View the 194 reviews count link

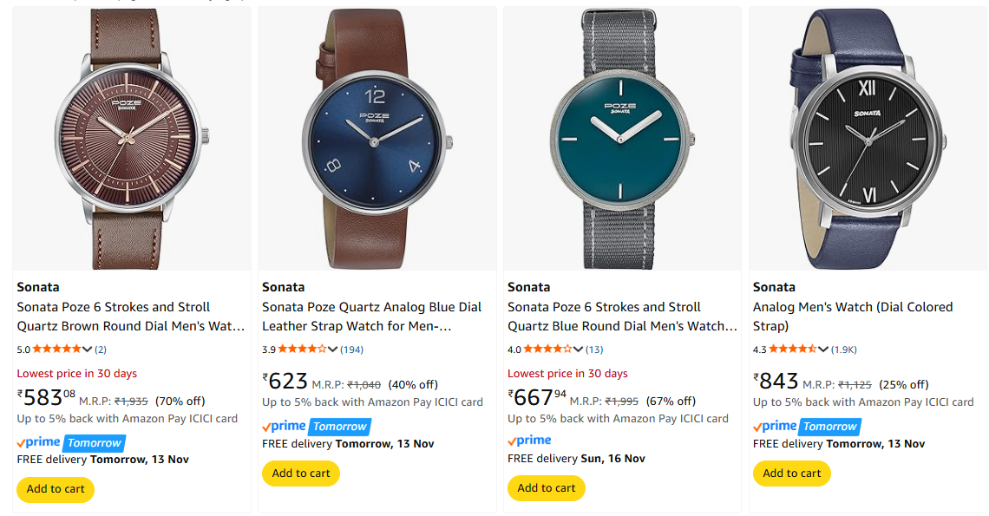pos(351,349)
